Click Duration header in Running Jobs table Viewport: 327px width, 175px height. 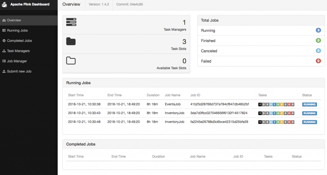tap(153, 95)
